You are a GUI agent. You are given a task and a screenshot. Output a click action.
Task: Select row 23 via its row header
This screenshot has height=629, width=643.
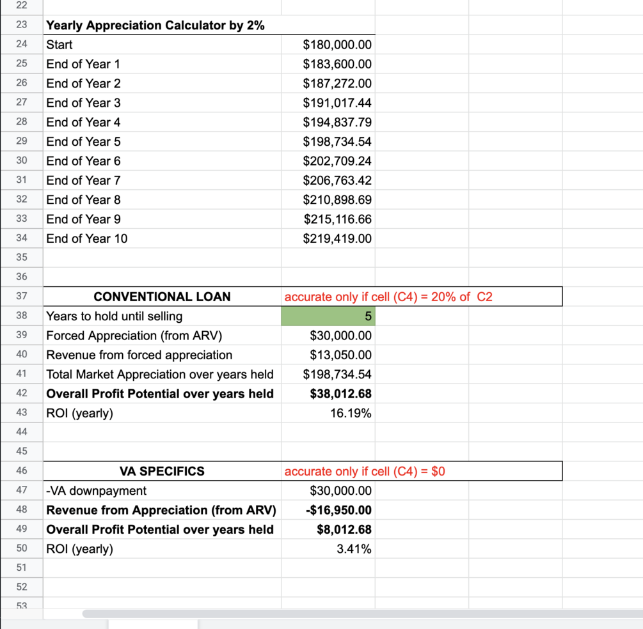tap(22, 24)
